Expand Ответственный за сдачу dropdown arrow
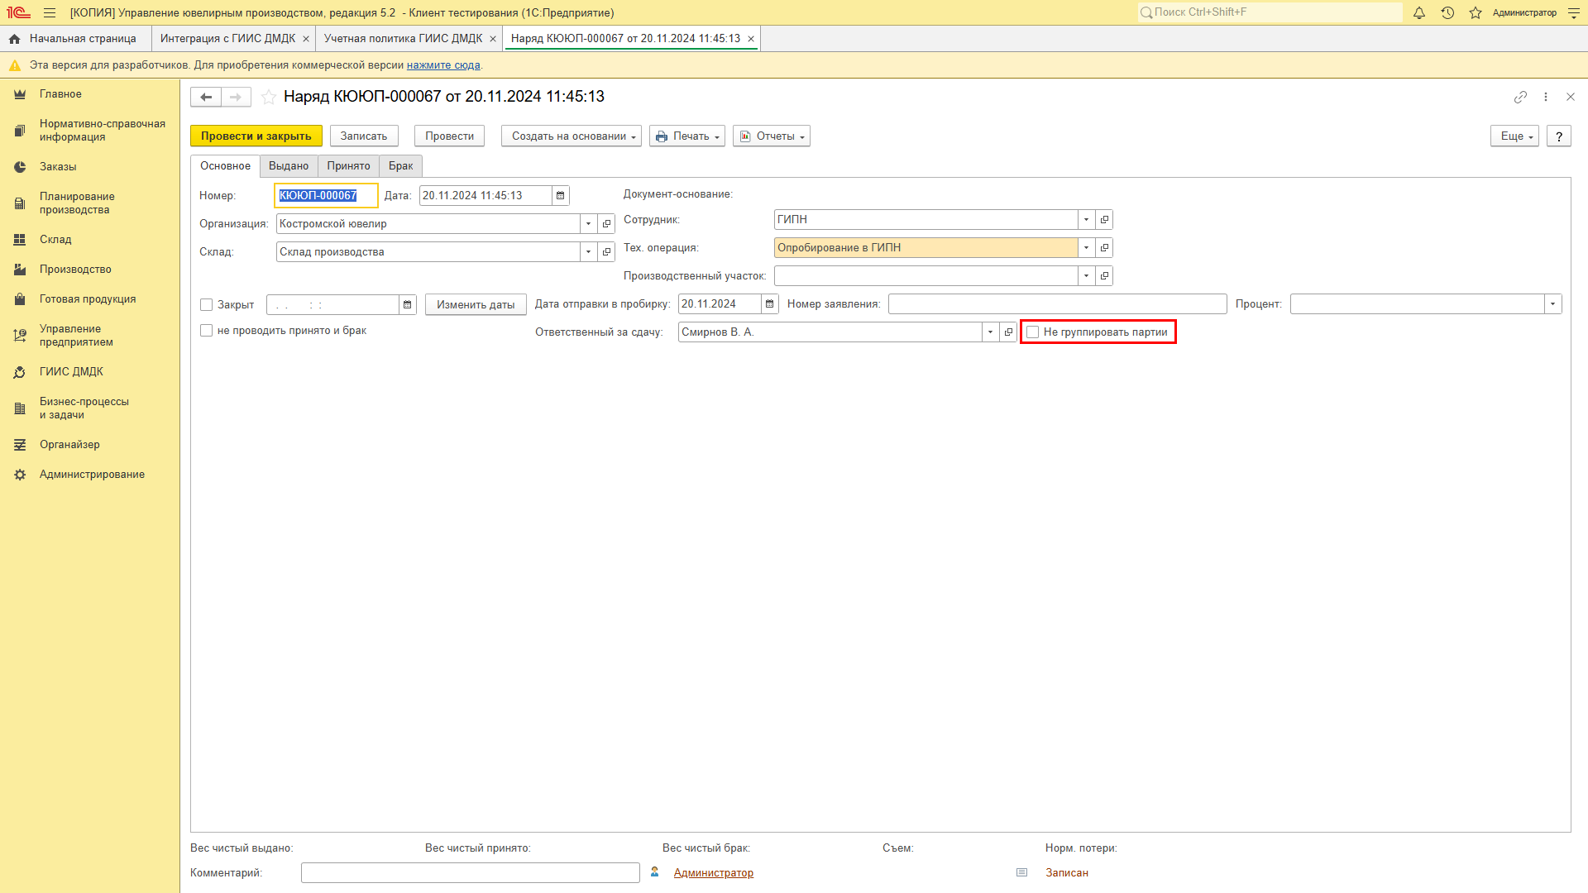 [x=991, y=332]
